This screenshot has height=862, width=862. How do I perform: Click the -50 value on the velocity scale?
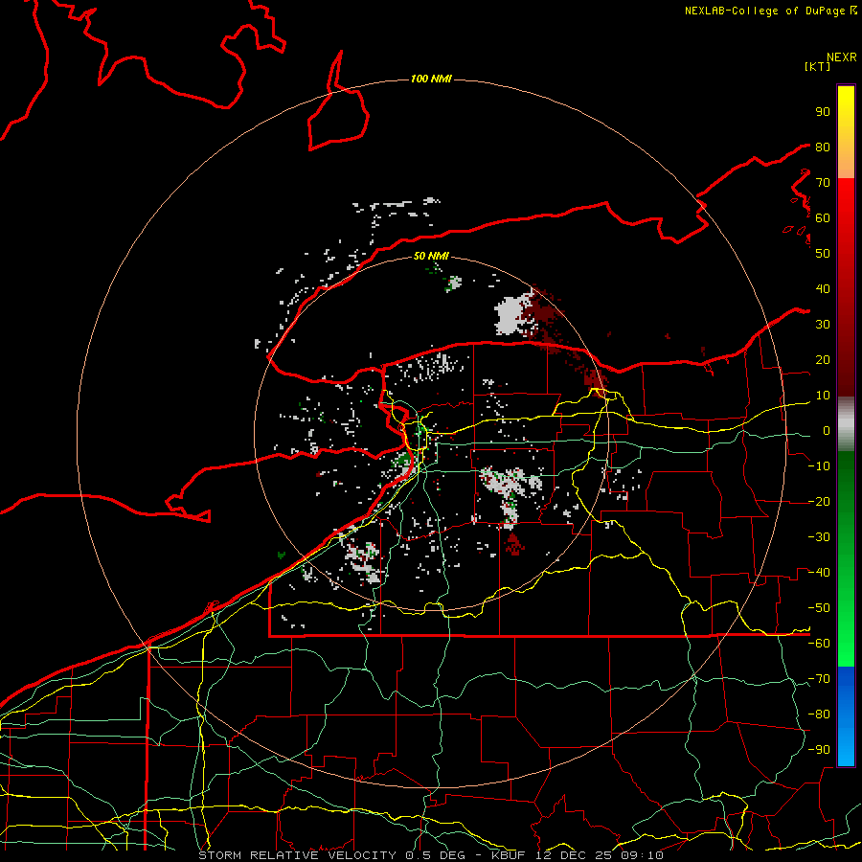click(819, 608)
